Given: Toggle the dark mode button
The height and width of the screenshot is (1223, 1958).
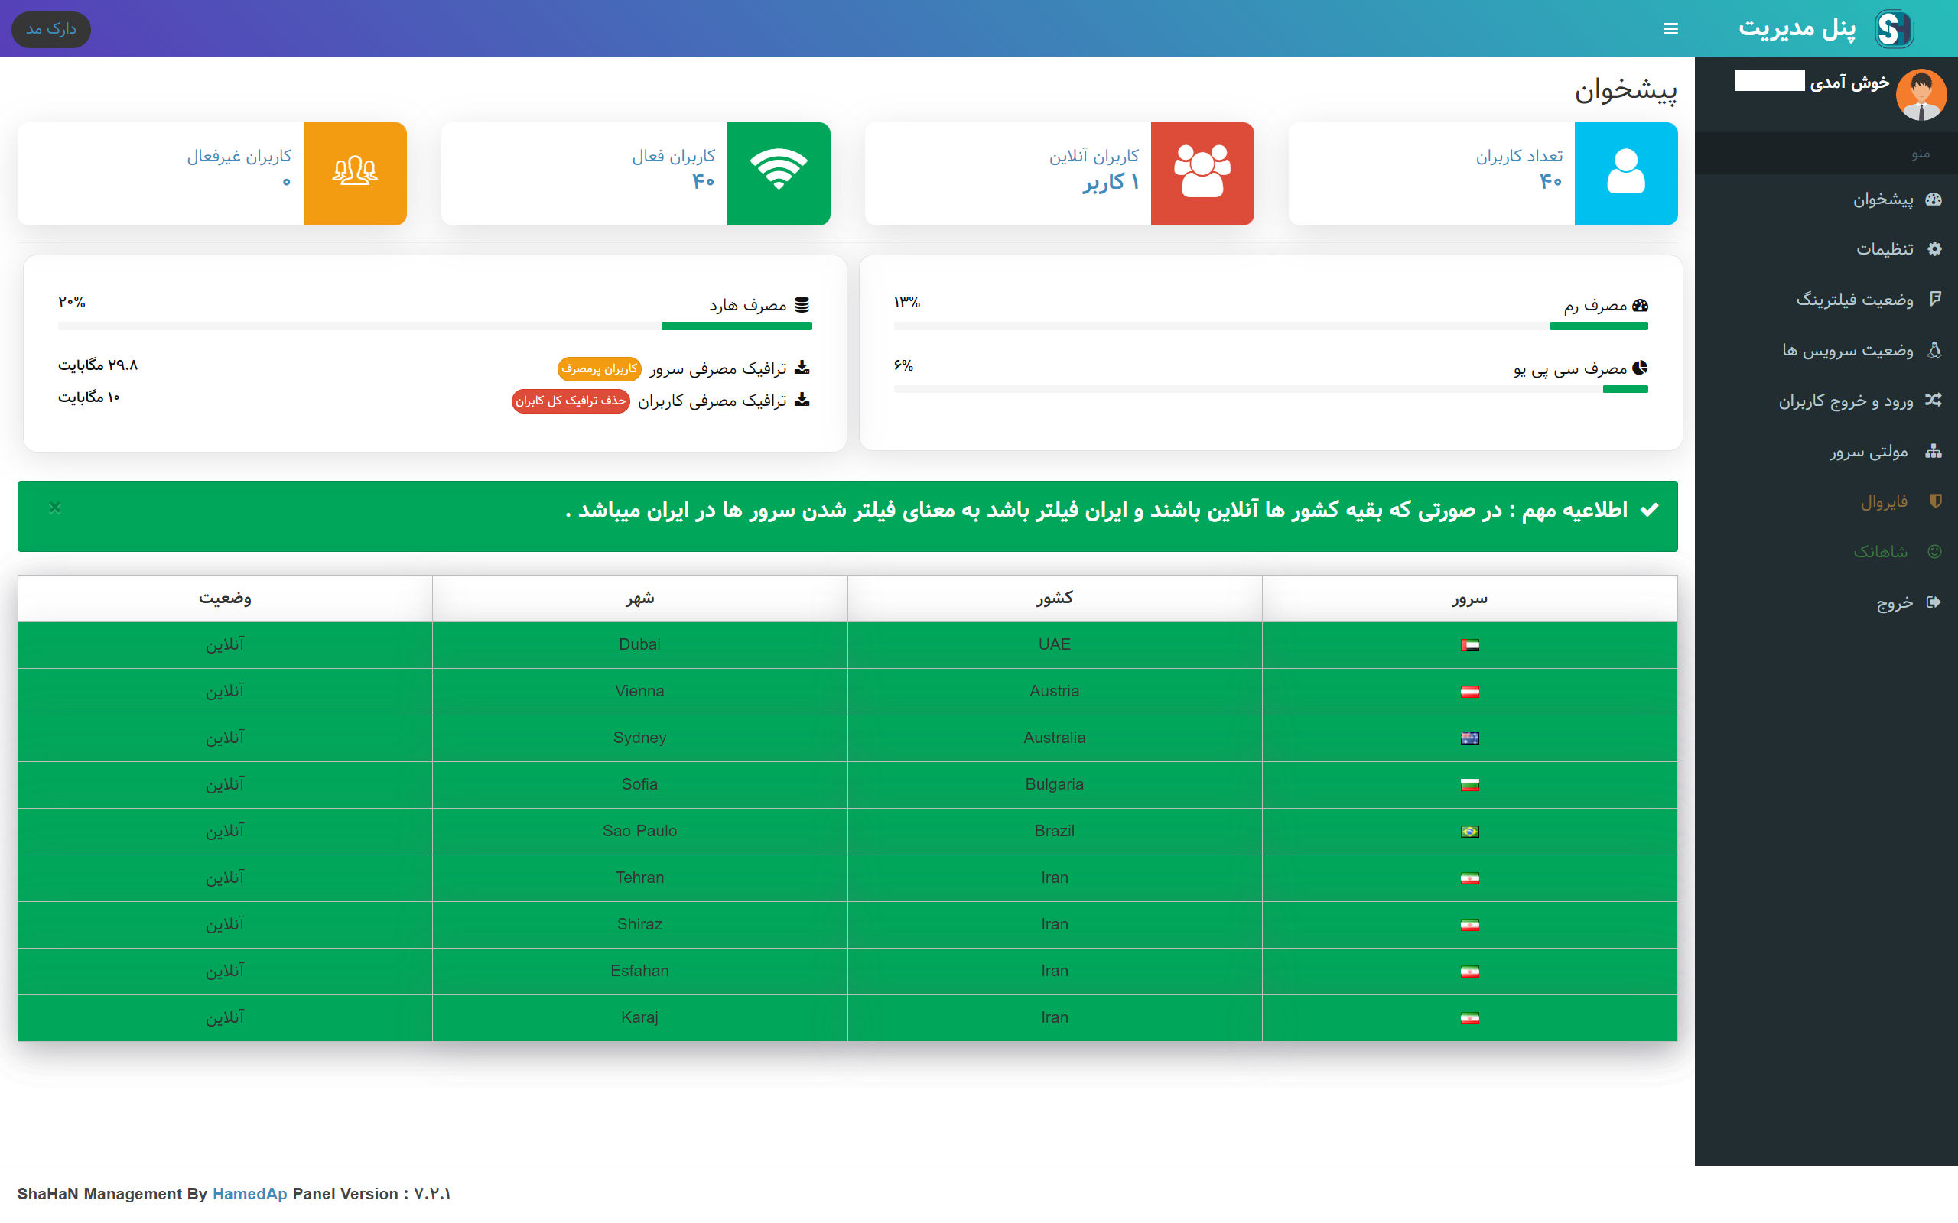Looking at the screenshot, I should coord(51,29).
